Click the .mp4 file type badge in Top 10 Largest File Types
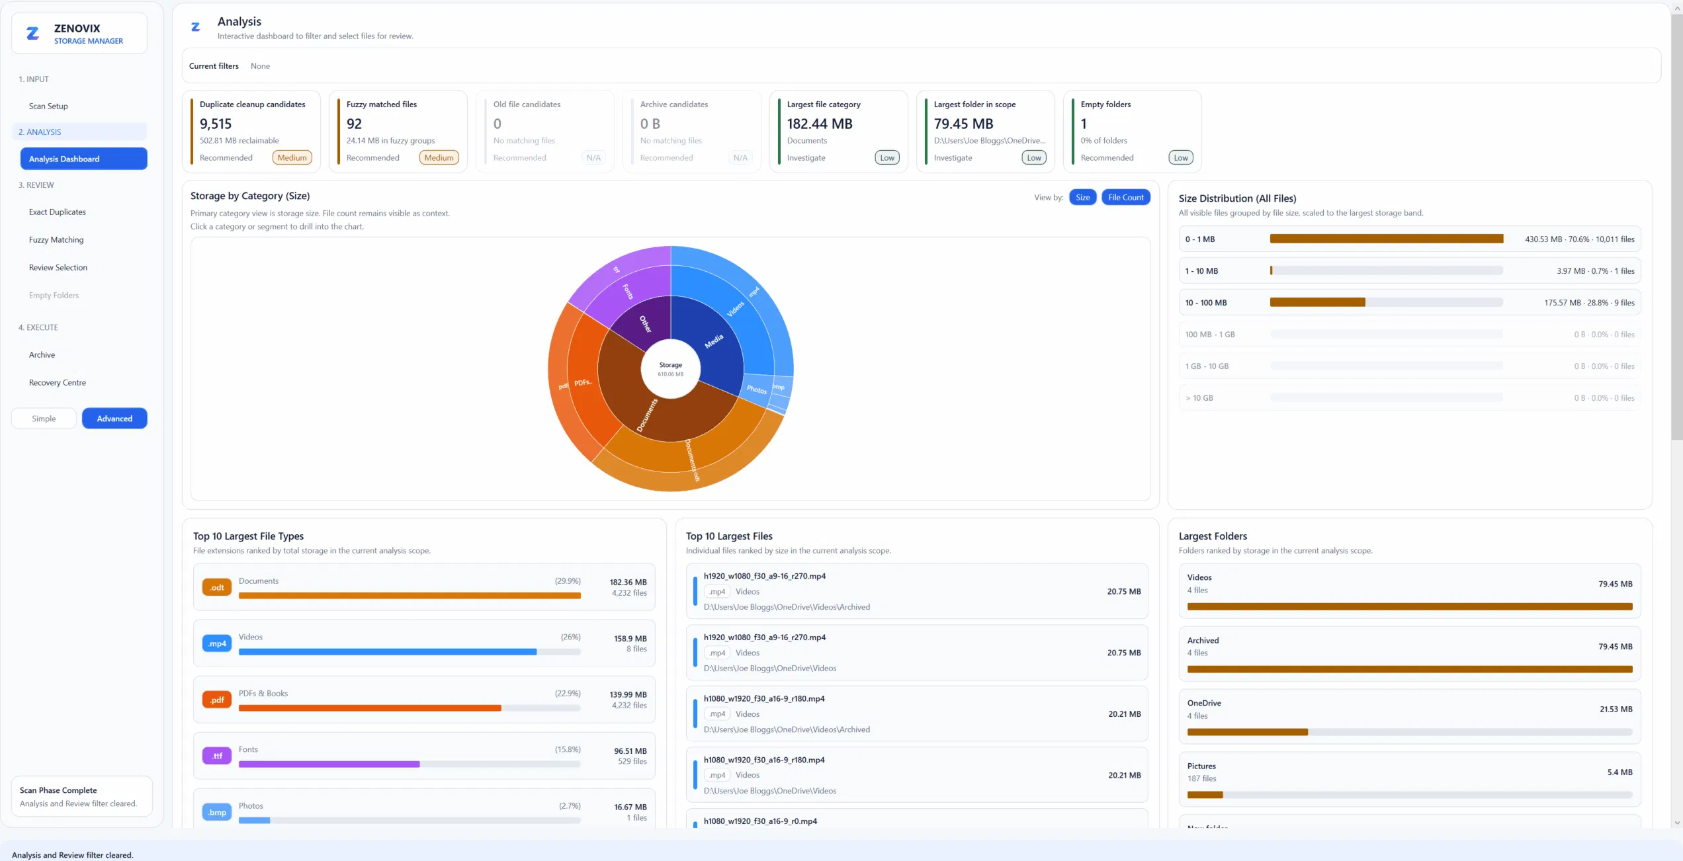This screenshot has width=1683, height=861. (x=217, y=643)
